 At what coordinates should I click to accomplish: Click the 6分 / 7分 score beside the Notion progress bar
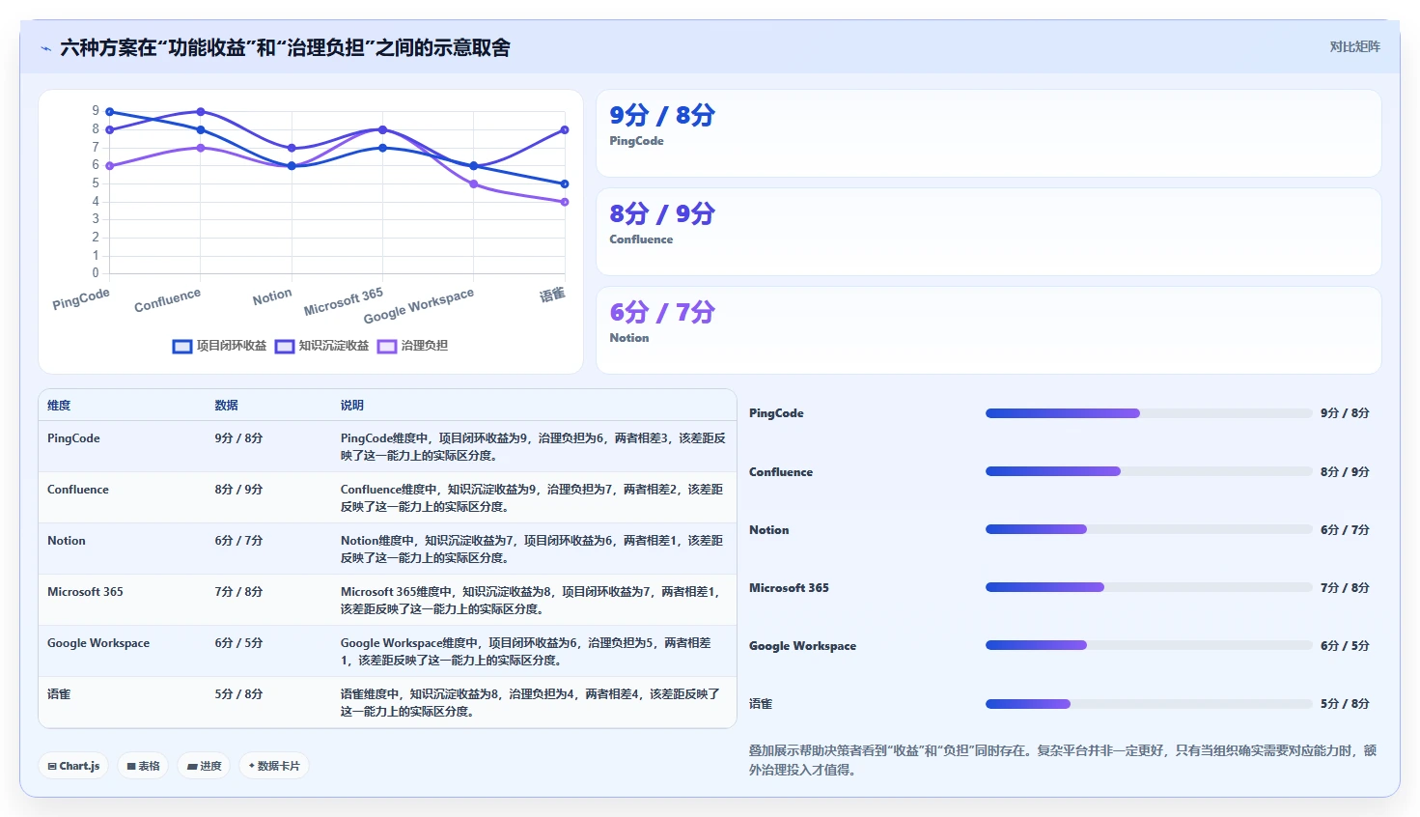(1345, 530)
